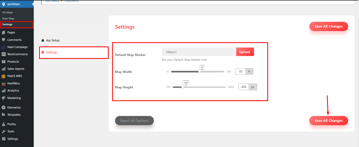Viewport: 359px width, 147px height.
Task: Open the Sales reports menu label
Action: [x=16, y=69]
